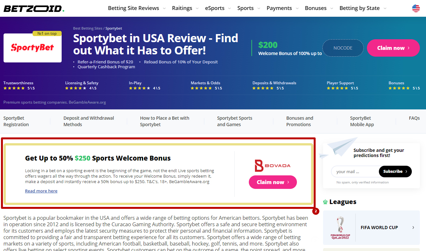Click the Betzoid logo
The height and width of the screenshot is (251, 426).
(34, 9)
